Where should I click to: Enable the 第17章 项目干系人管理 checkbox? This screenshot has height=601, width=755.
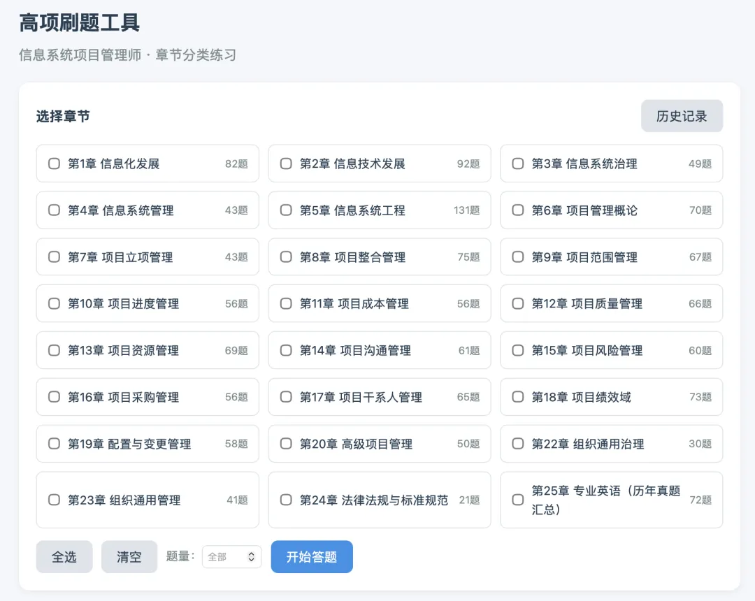coord(286,397)
